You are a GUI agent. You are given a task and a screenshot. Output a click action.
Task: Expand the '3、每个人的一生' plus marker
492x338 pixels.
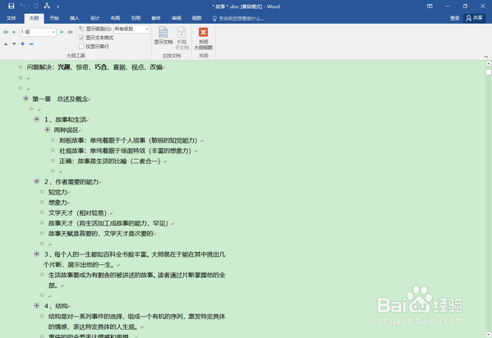click(x=37, y=253)
